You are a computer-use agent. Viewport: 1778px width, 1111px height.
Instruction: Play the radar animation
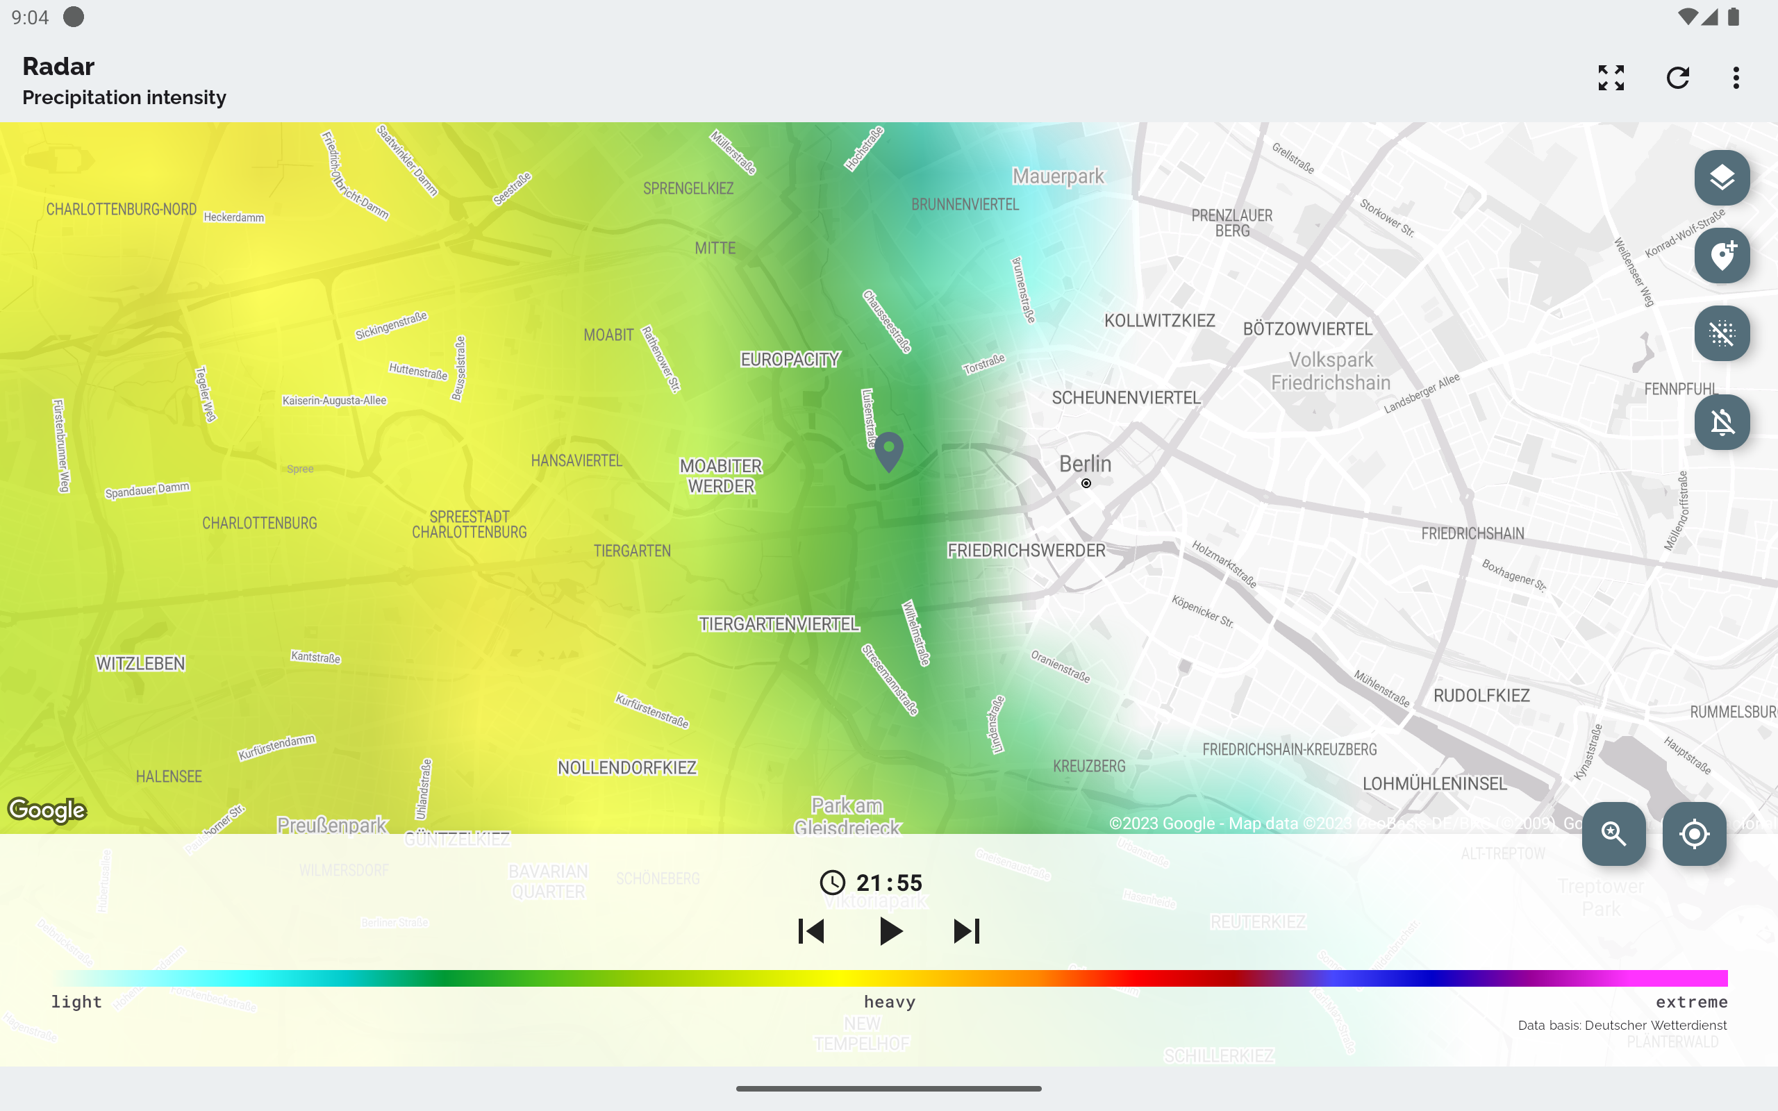(890, 931)
